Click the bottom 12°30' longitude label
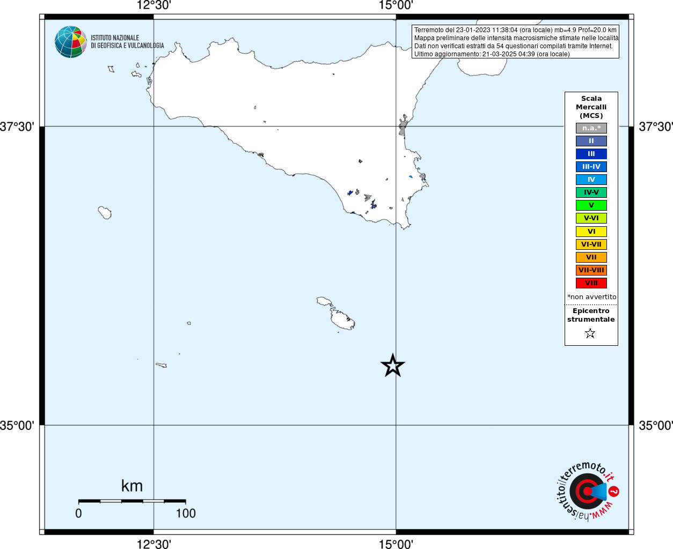Image resolution: width=673 pixels, height=549 pixels. coord(154,544)
